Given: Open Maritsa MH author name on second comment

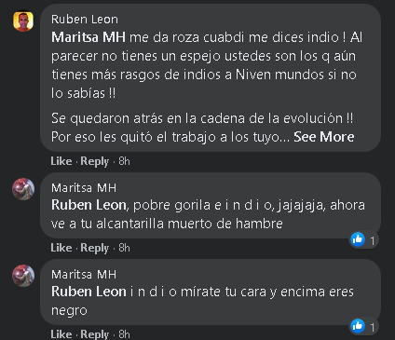Looking at the screenshot, I should click(84, 188).
